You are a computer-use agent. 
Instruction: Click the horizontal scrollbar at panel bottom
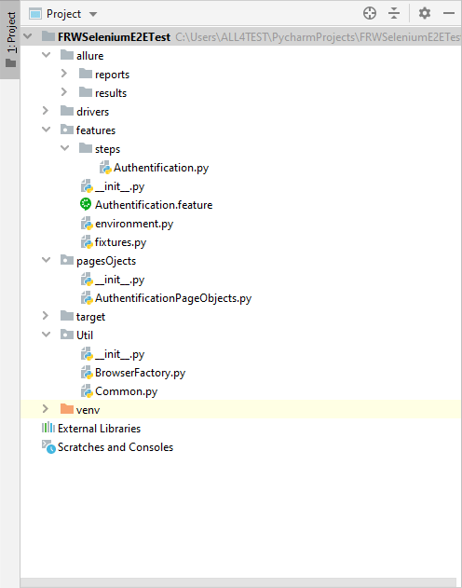[x=240, y=582]
